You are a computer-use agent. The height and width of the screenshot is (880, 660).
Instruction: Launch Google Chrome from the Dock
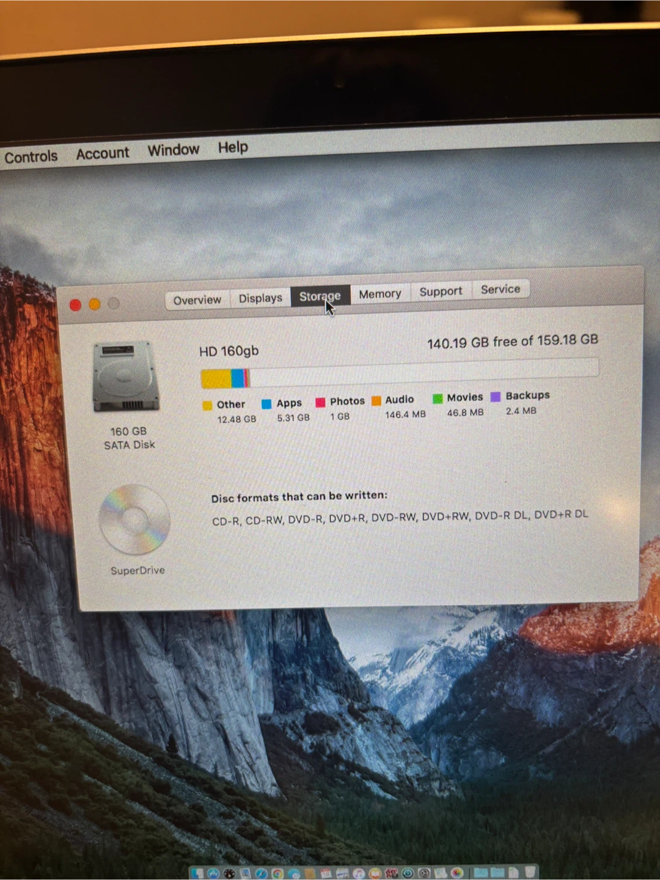coord(277,873)
